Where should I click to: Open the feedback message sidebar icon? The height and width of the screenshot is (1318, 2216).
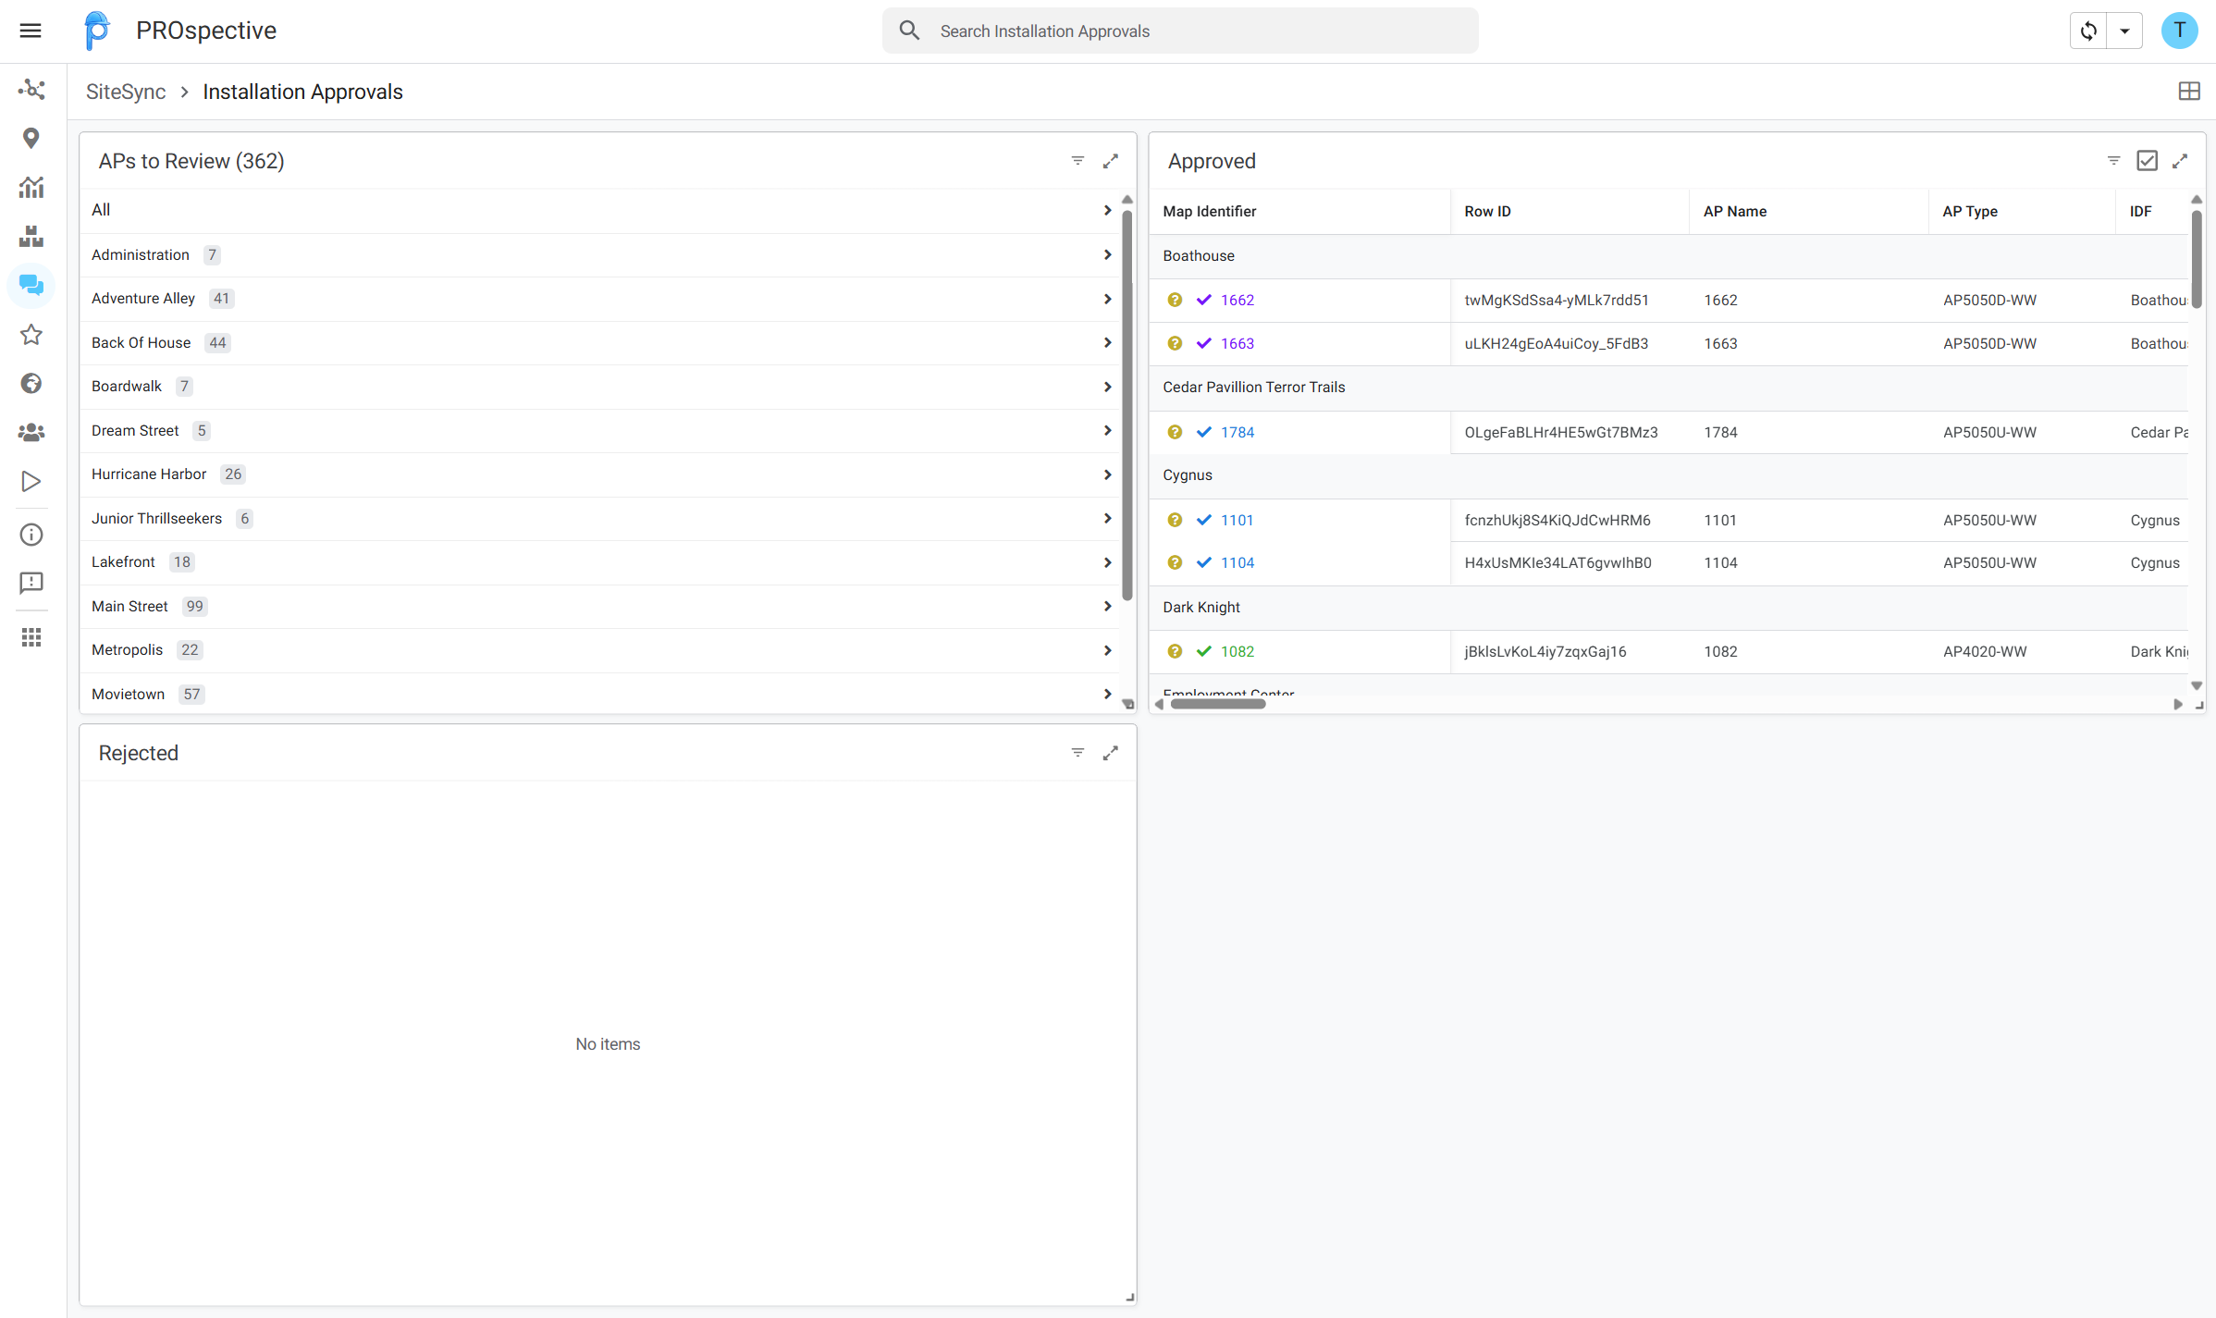click(31, 583)
